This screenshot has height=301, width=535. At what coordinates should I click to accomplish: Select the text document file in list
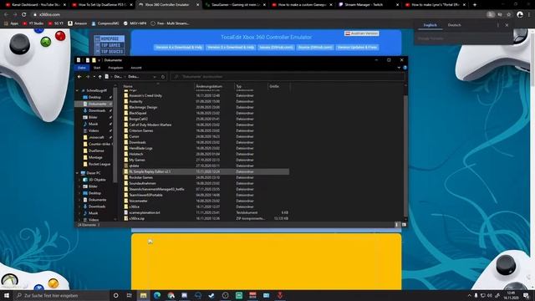pyautogui.click(x=145, y=212)
